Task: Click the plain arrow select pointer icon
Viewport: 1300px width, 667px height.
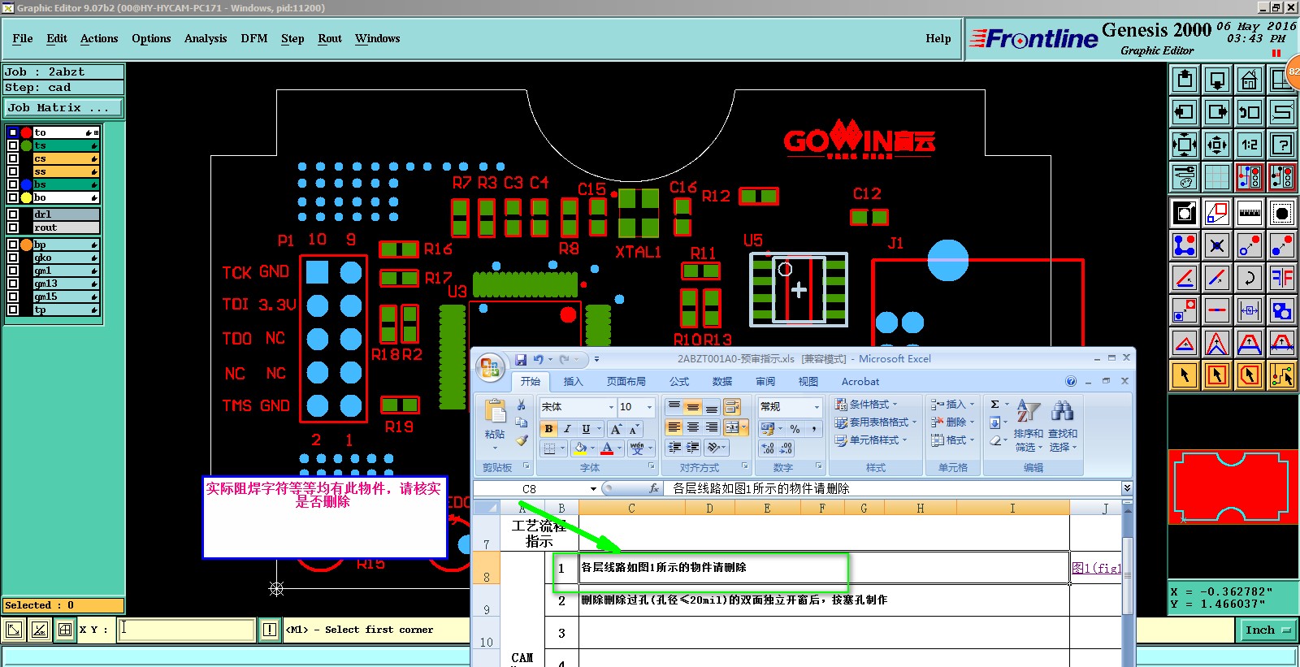Action: [1185, 375]
